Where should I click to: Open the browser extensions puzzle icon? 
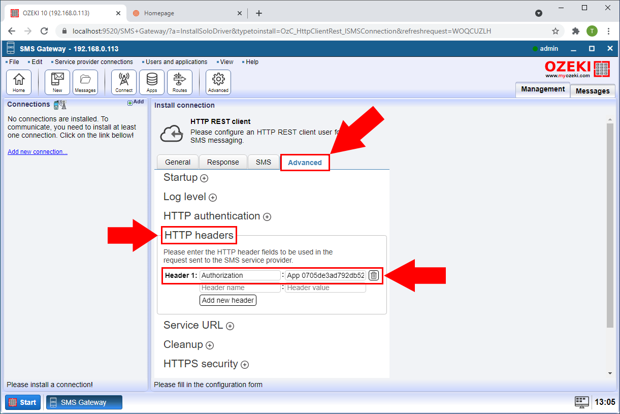pyautogui.click(x=576, y=31)
